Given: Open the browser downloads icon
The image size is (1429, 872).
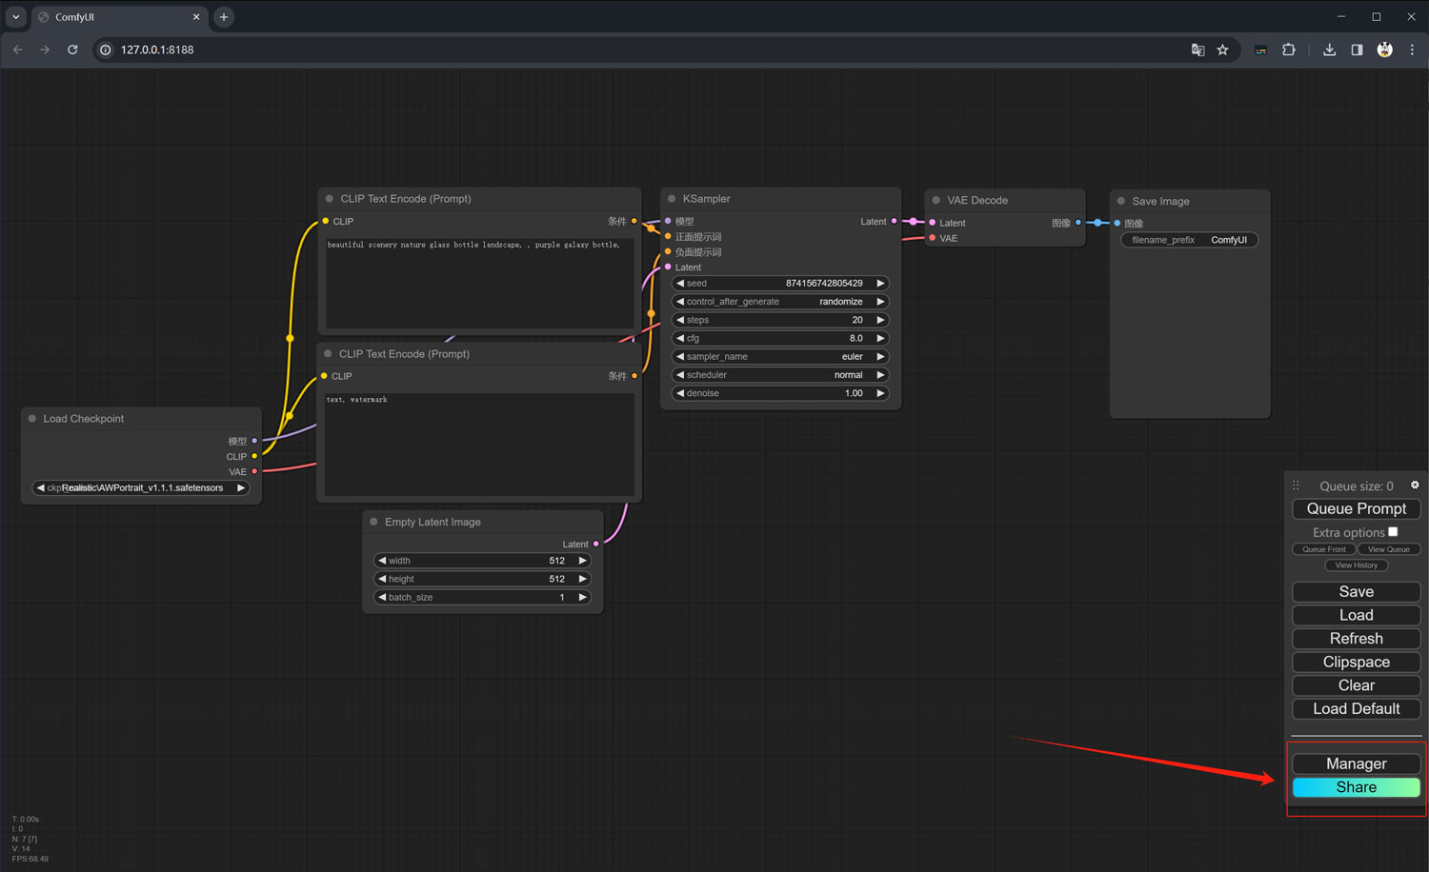Looking at the screenshot, I should 1329,50.
